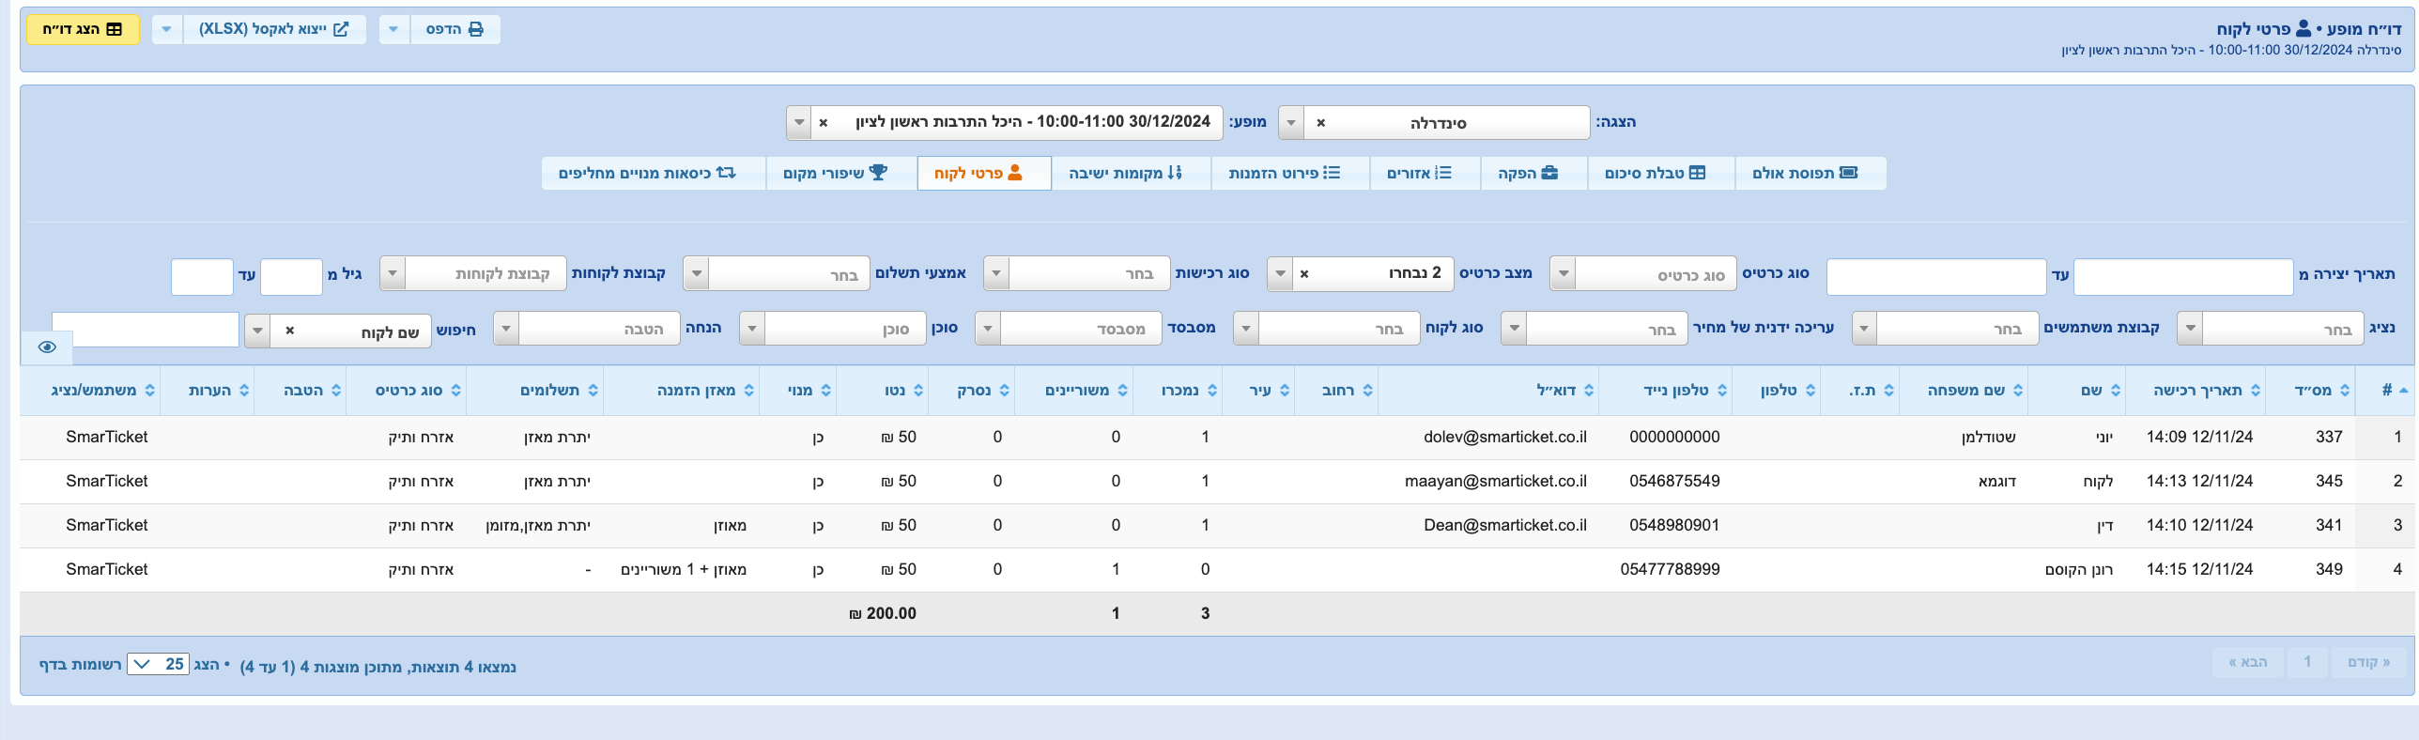The image size is (2419, 740).
Task: Clear the מופע performance date selection
Action: (x=824, y=123)
